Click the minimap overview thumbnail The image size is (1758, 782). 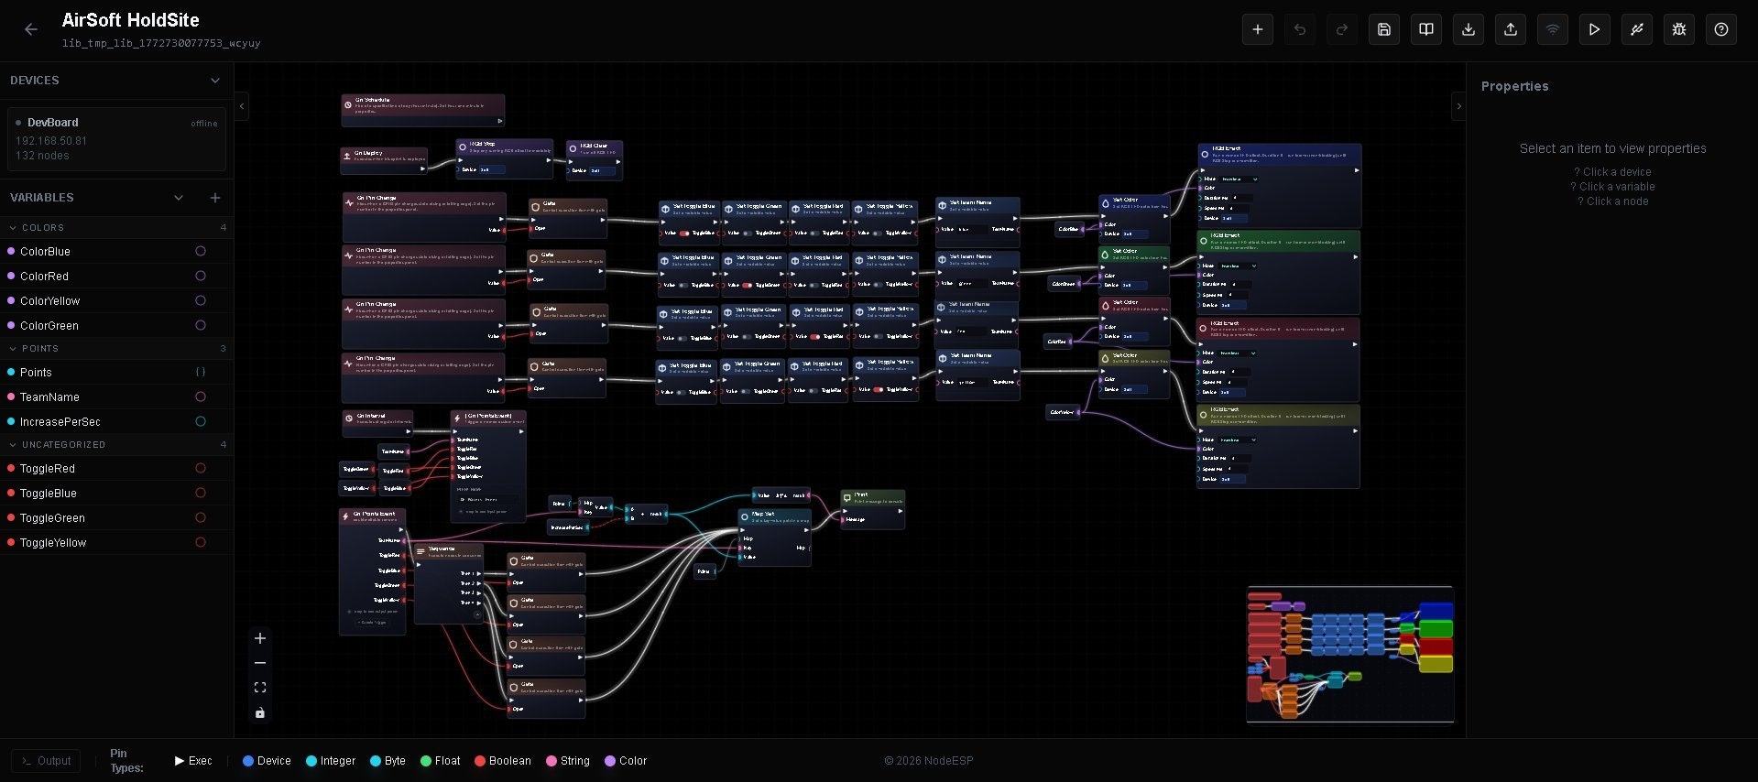tap(1349, 655)
